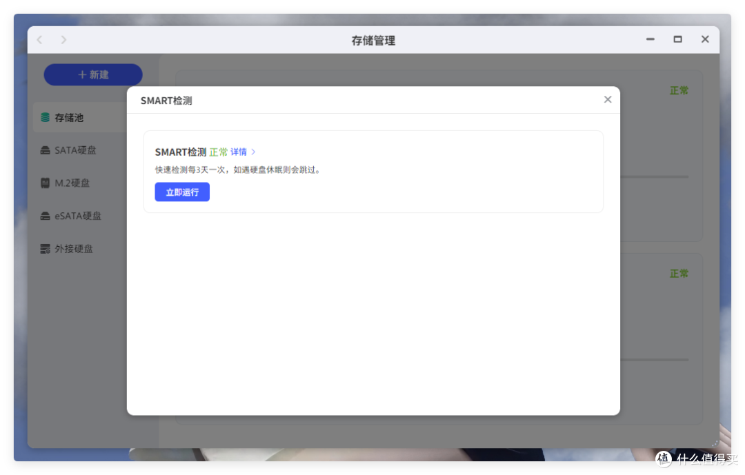This screenshot has height=475, width=745.
Task: Run SMART test with 立即运行 button
Action: tap(182, 192)
